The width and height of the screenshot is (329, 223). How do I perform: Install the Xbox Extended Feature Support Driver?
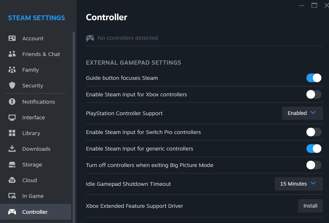pos(310,206)
